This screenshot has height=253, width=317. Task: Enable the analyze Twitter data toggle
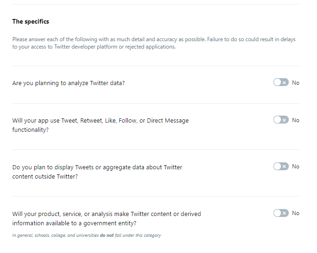(x=280, y=82)
